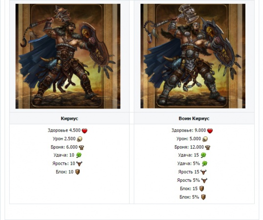Screen dimensions: 263x220
Task: Select the Воин Кириус name heading
Action: pos(194,118)
